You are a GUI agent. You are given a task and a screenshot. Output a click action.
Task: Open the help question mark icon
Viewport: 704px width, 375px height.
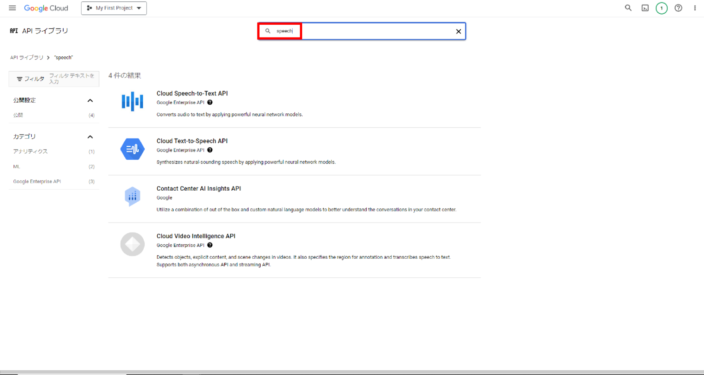tap(678, 8)
